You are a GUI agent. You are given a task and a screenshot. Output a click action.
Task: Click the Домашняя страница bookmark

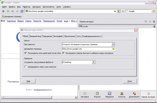click(x=12, y=17)
